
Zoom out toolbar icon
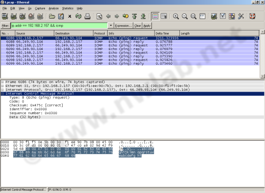pyautogui.click(x=185, y=16)
